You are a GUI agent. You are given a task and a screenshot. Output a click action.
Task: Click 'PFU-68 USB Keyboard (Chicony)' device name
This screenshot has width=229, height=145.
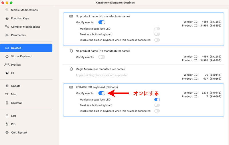97,87
